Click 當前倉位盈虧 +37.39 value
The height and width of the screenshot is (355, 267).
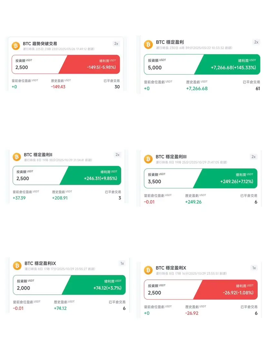(x=19, y=198)
